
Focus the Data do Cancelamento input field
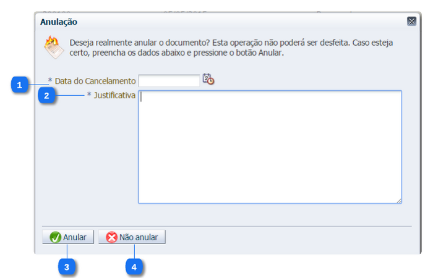click(169, 80)
